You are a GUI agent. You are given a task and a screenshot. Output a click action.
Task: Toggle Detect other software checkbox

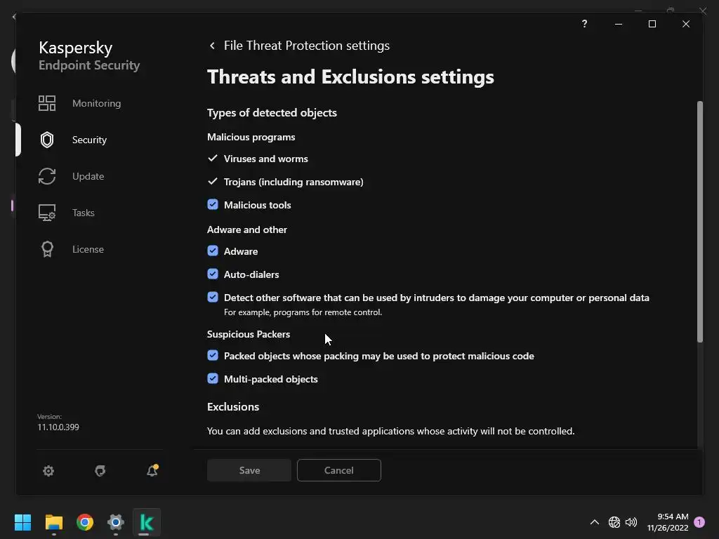tap(213, 297)
